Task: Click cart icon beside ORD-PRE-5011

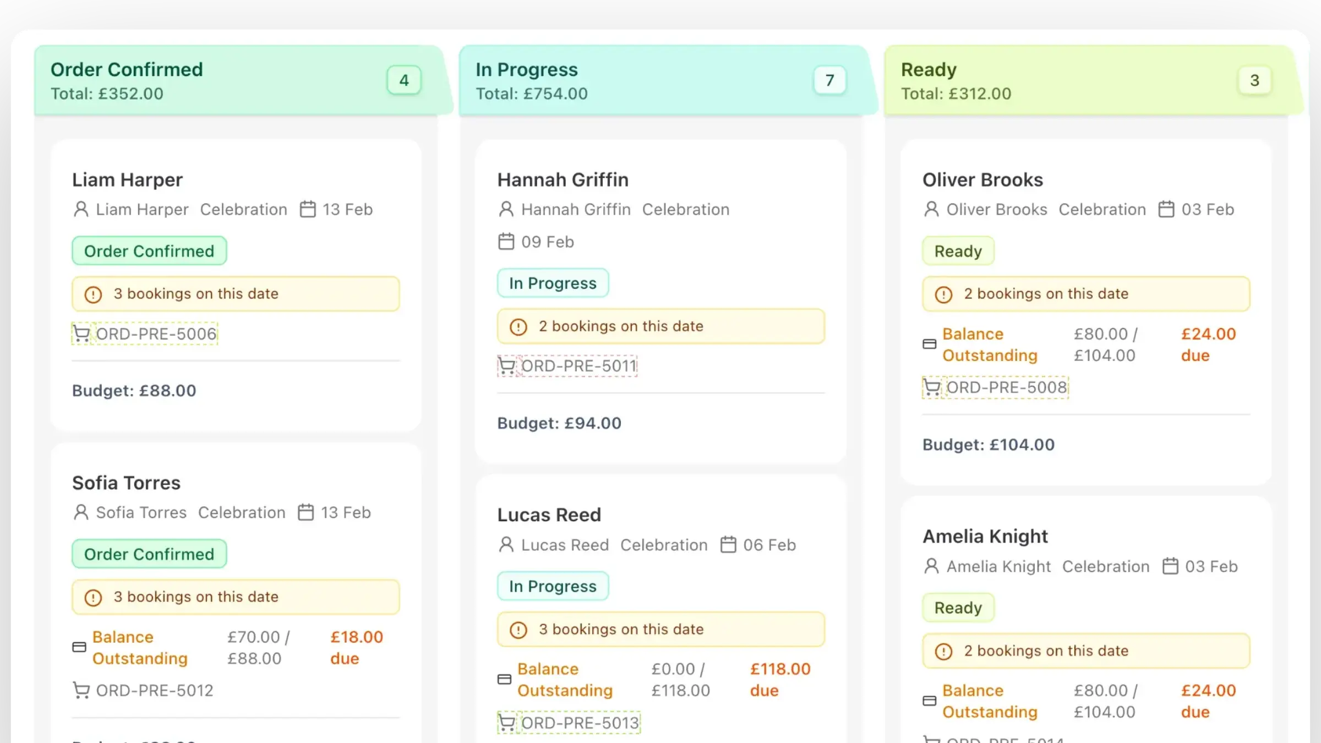Action: 506,366
